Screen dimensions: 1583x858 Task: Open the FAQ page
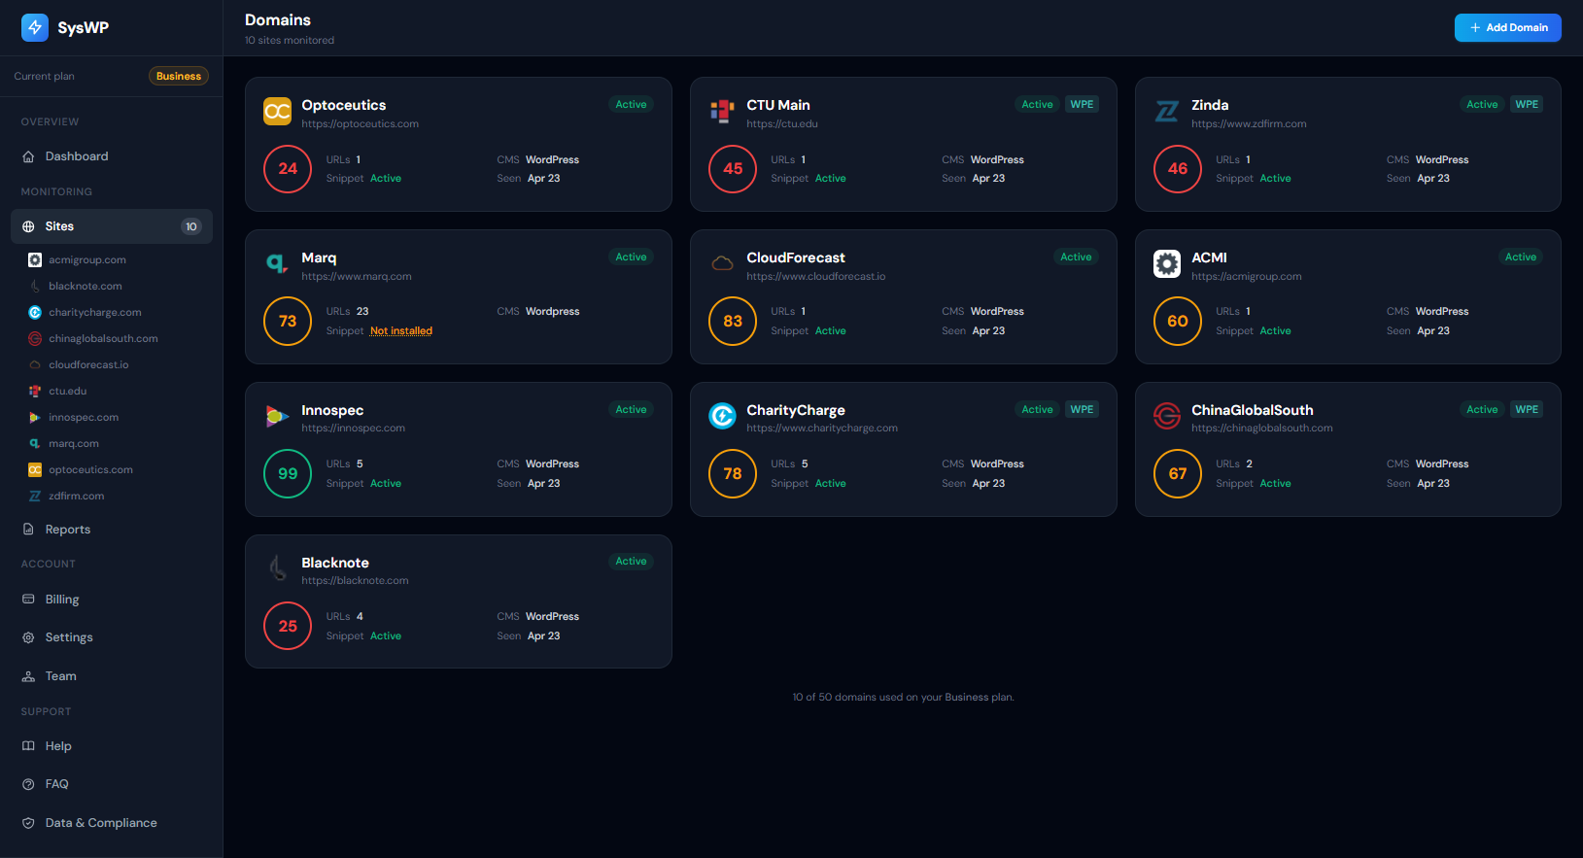[x=112, y=784]
